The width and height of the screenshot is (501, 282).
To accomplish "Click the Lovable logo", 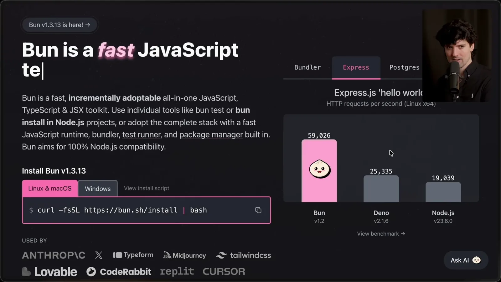I will (49, 272).
